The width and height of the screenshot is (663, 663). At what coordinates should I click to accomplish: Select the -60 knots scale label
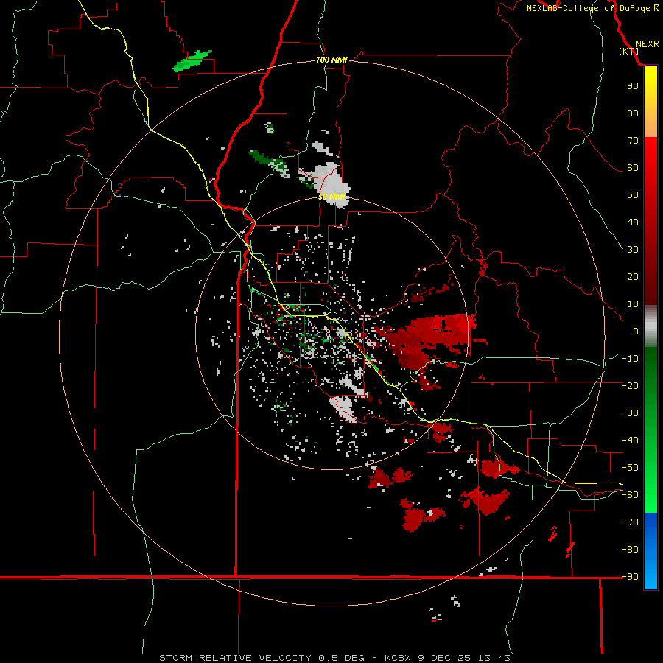click(x=630, y=495)
